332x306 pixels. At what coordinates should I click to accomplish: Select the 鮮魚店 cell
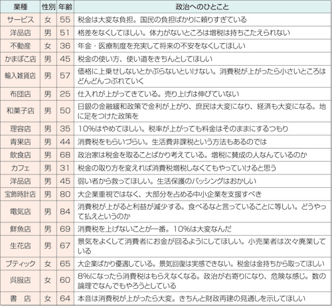point(20,229)
